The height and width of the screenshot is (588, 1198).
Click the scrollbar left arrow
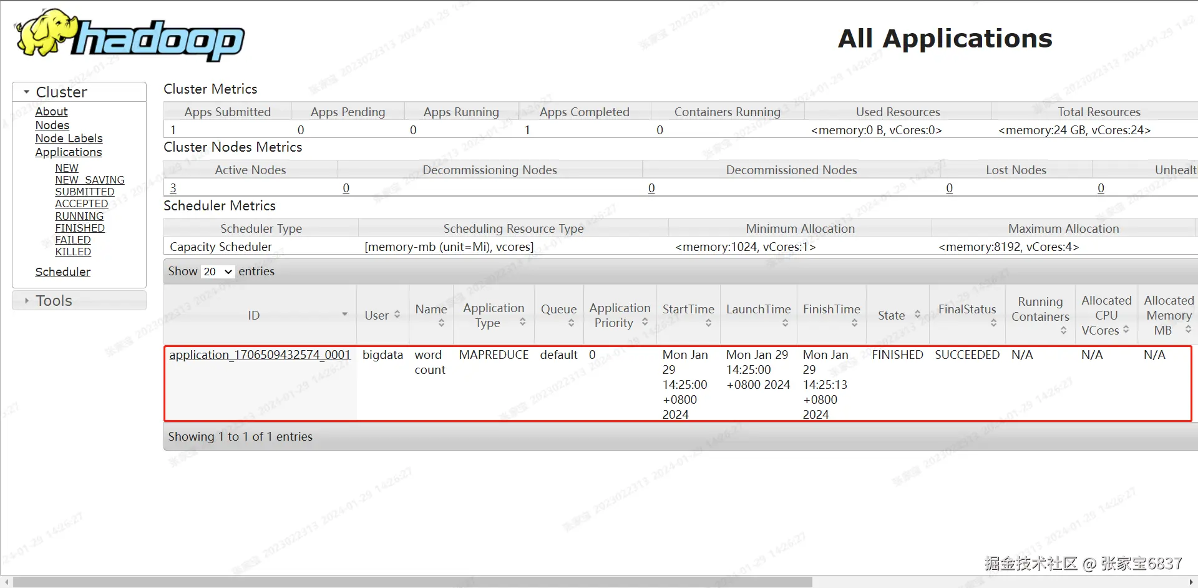tap(6, 582)
